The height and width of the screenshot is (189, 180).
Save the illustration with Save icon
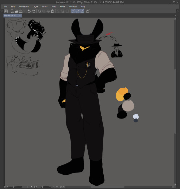click(x=21, y=11)
